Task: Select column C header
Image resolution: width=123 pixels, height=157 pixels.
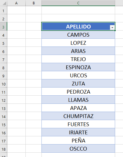Action: [78, 3]
